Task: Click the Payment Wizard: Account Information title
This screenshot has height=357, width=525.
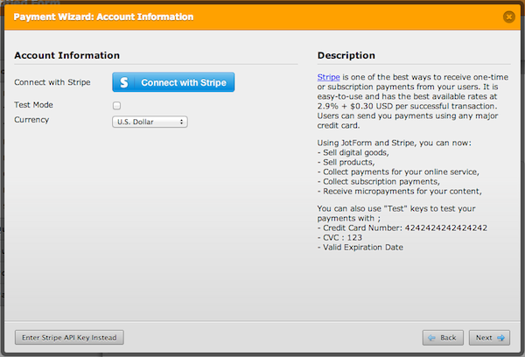Action: click(103, 17)
